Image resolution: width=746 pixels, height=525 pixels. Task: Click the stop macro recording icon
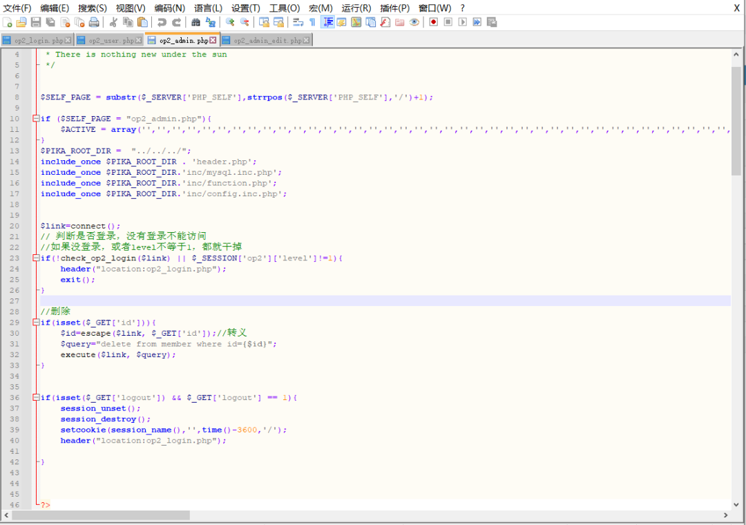448,22
